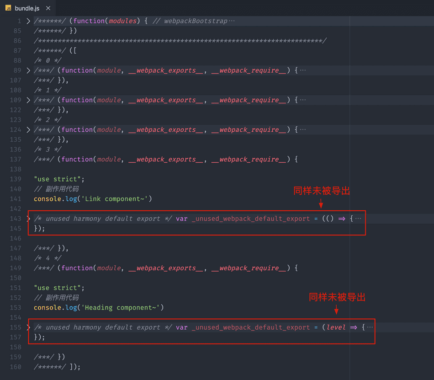Close the bundle.js tab
Screen dimensions: 434x380
click(x=48, y=8)
